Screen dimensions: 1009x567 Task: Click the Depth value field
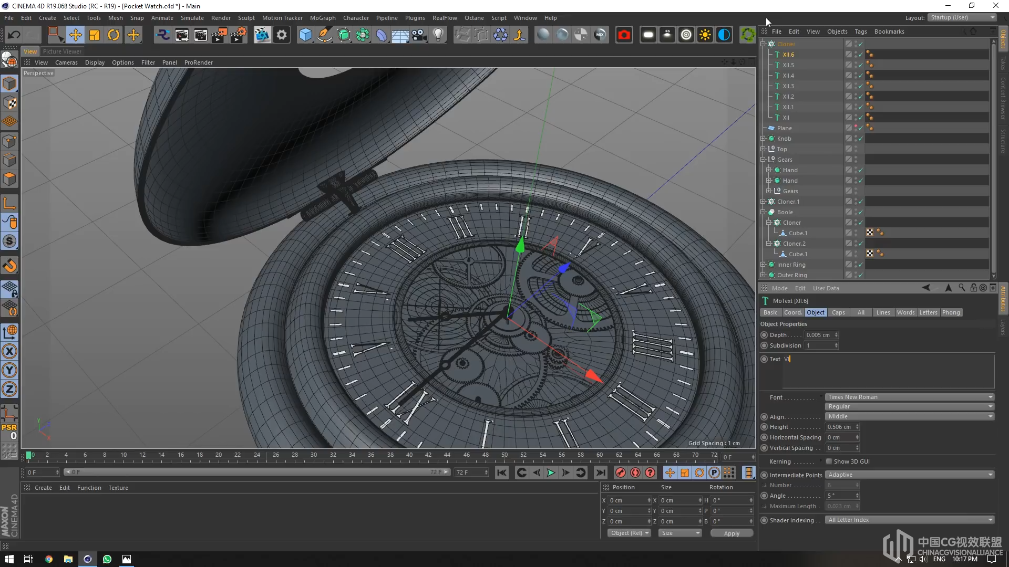pyautogui.click(x=819, y=335)
